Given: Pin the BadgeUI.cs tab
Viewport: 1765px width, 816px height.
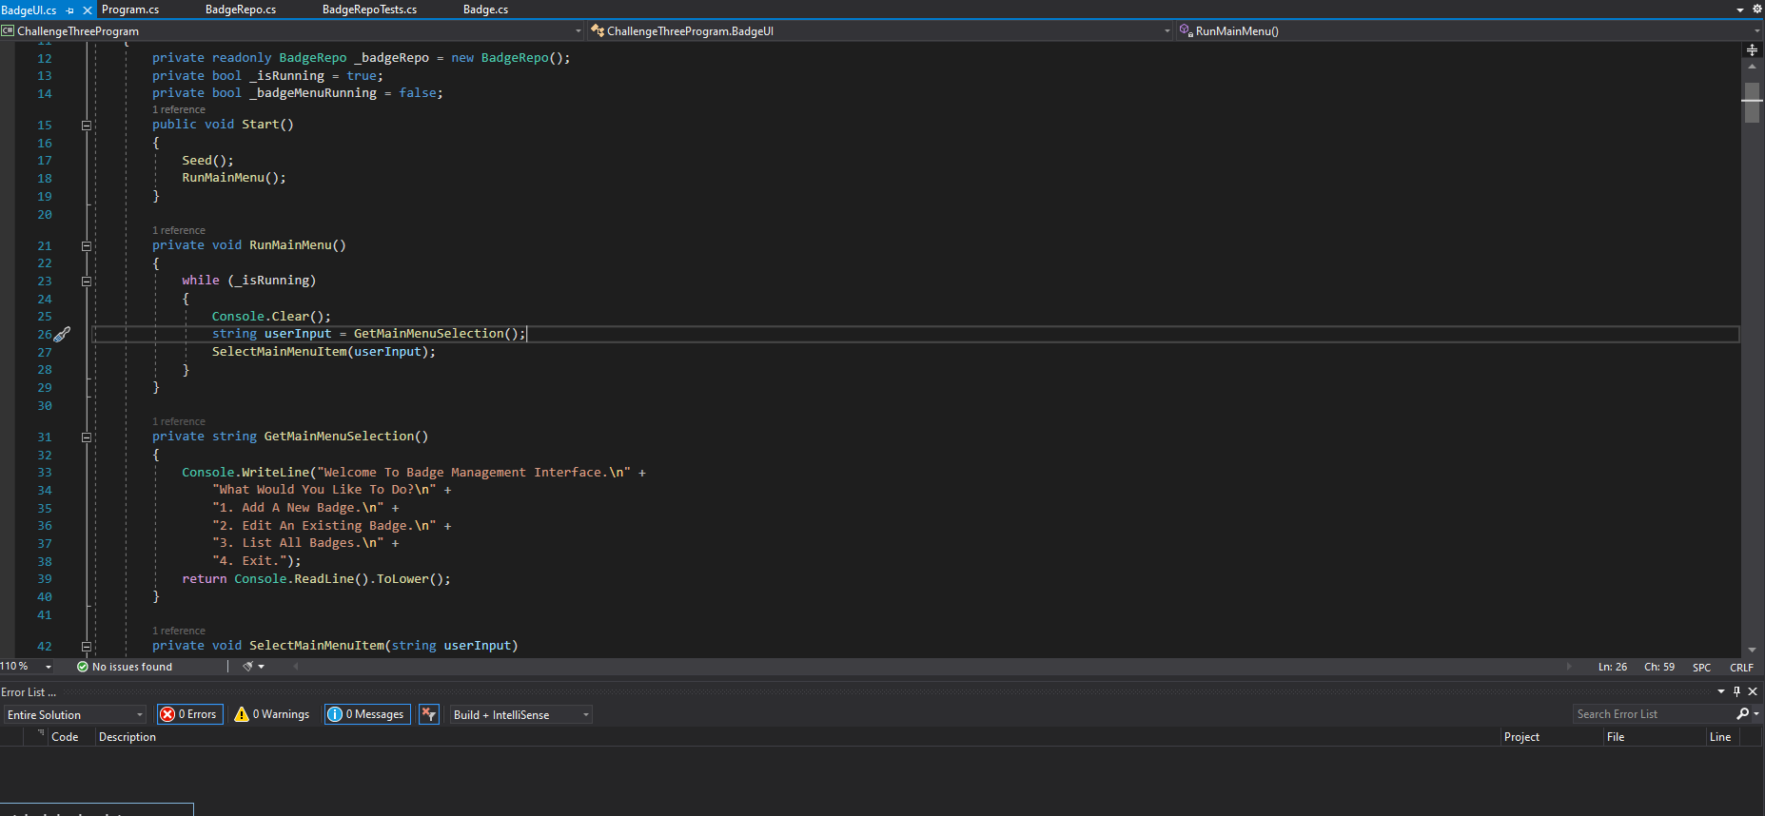Looking at the screenshot, I should (x=70, y=10).
